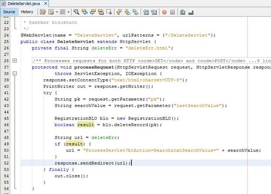Click 'RegistrationBLO blo' declaration
This screenshot has width=271, height=194.
point(81,118)
